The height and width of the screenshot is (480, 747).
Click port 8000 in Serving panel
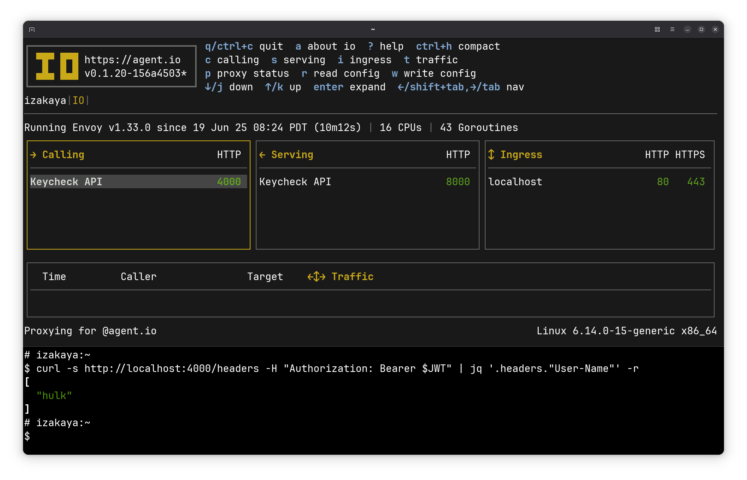pyautogui.click(x=458, y=182)
